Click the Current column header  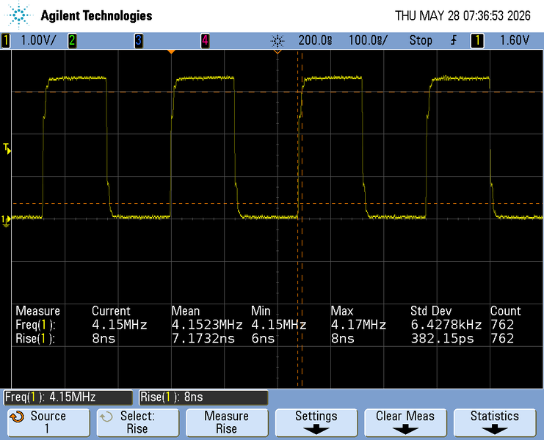111,311
